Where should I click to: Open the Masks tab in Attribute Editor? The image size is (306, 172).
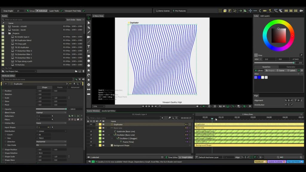tap(60, 87)
